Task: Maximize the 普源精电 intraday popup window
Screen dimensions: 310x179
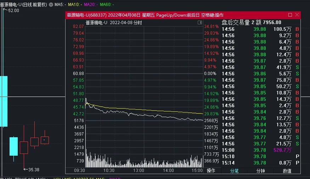Action: tap(290, 15)
